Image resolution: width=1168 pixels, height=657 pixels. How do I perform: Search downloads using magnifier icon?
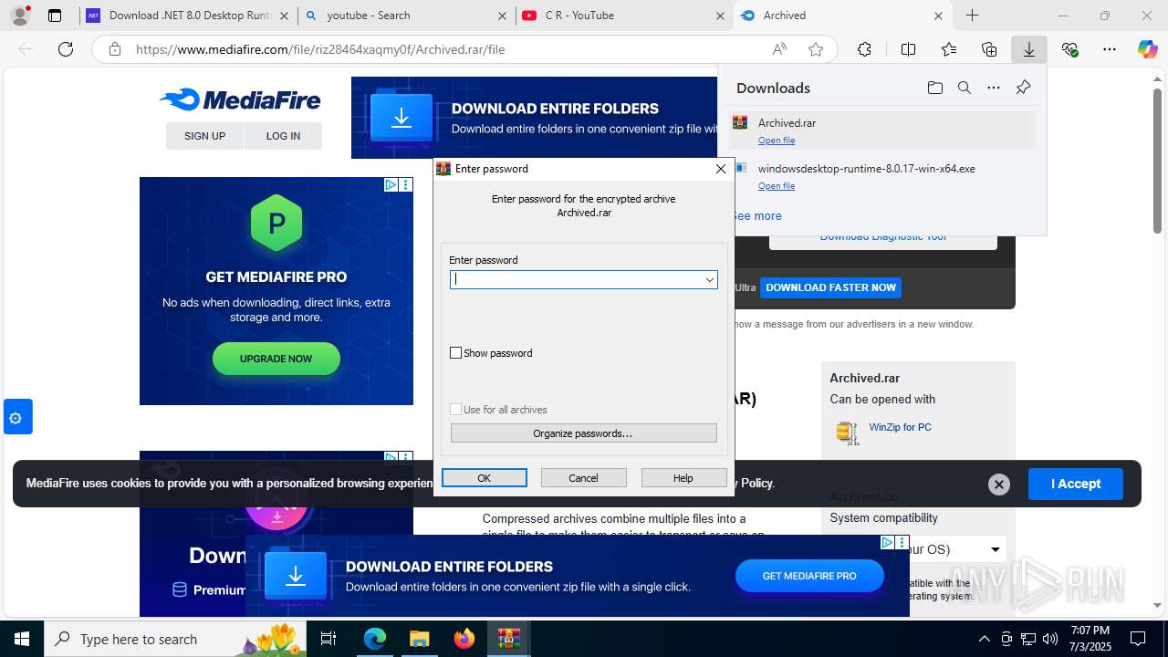[965, 88]
